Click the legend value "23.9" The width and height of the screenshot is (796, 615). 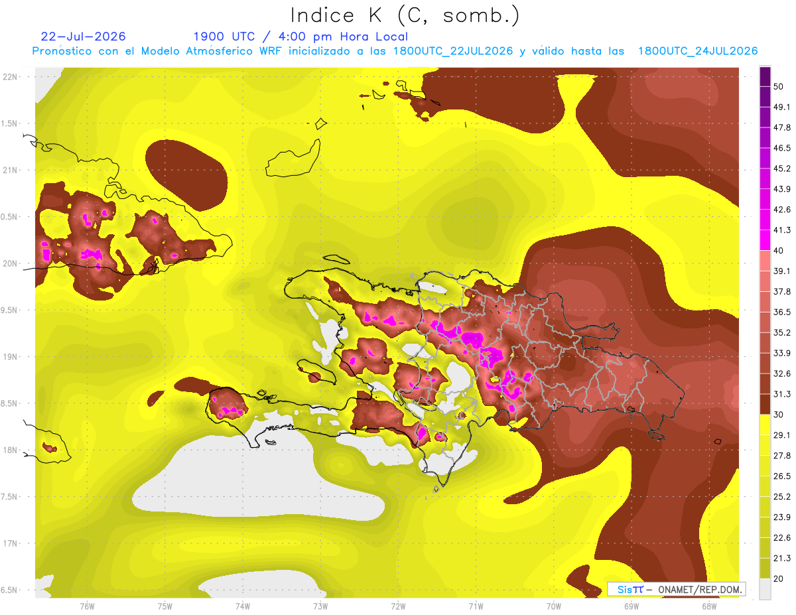782,517
